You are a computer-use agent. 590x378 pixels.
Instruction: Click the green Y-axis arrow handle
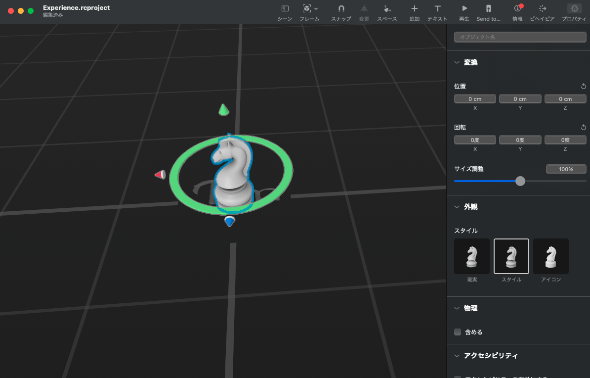223,110
